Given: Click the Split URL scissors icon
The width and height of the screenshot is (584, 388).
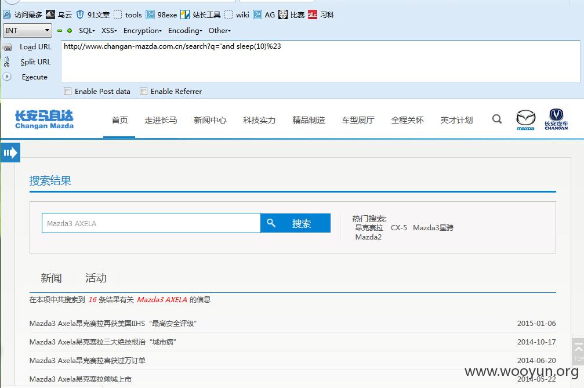Looking at the screenshot, I should pos(7,62).
